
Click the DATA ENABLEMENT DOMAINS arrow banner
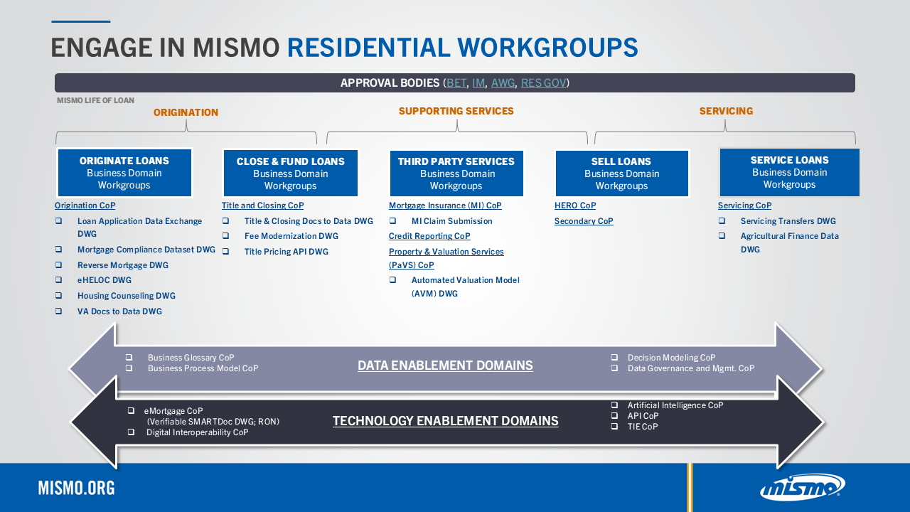(x=445, y=366)
